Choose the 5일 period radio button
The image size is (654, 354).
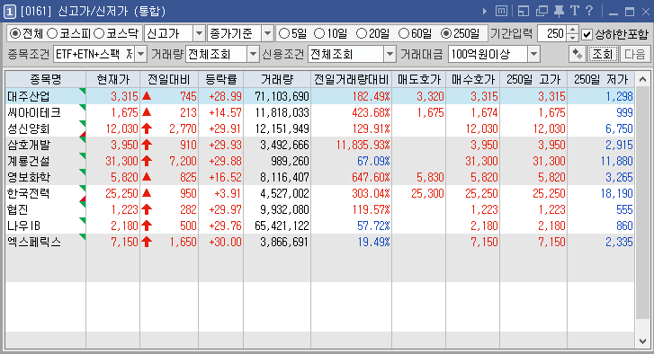284,33
